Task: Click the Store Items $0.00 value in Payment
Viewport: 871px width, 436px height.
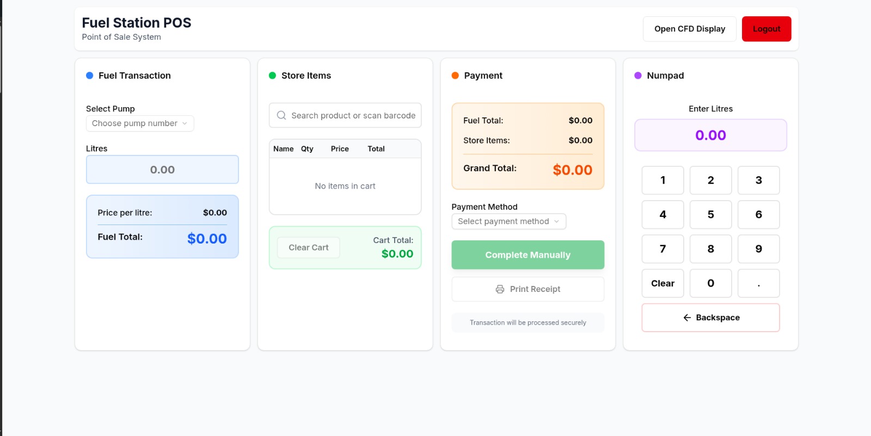Action: [x=580, y=140]
